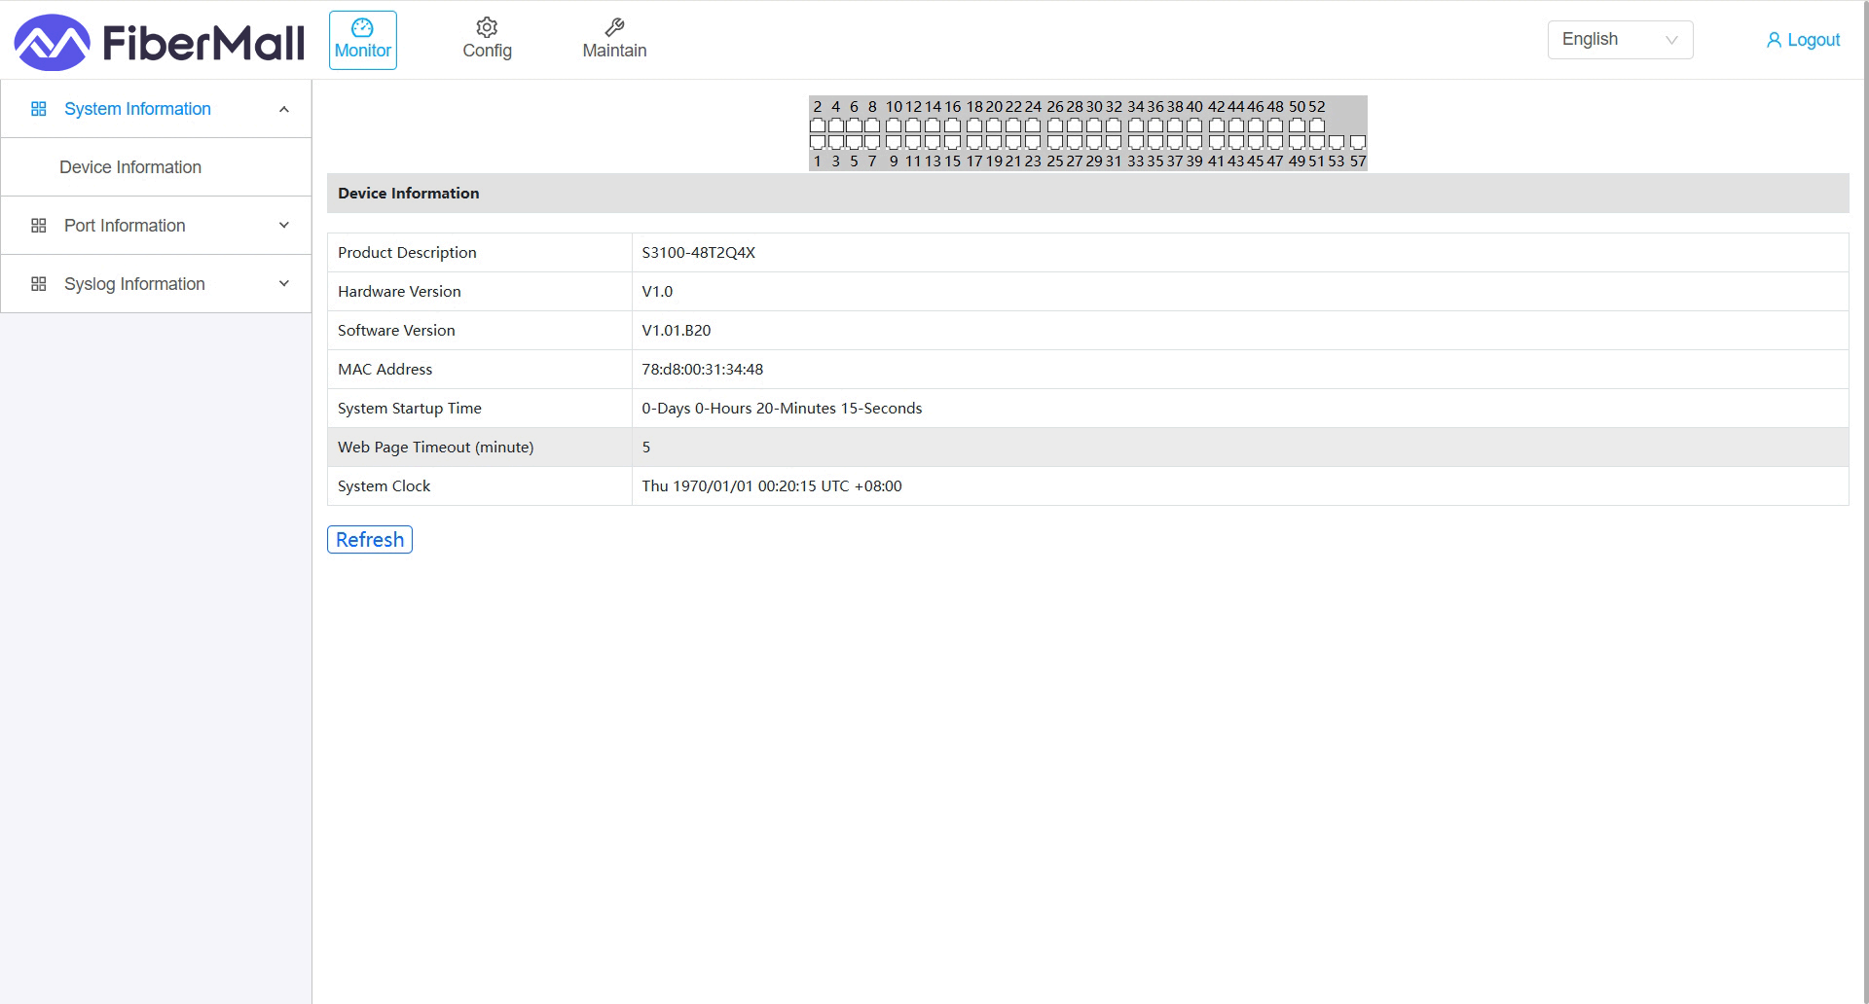This screenshot has height=1004, width=1869.
Task: Open the Config section
Action: pyautogui.click(x=487, y=40)
